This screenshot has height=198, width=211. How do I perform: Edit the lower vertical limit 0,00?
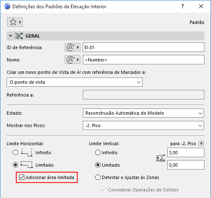(186, 165)
